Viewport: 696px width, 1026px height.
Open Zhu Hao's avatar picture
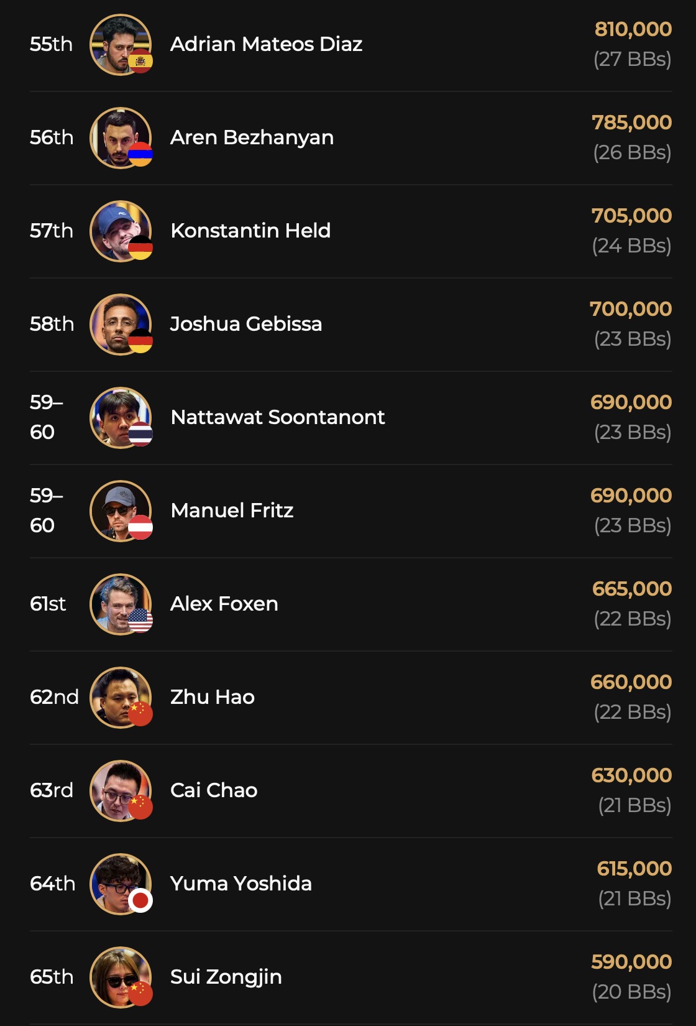pos(118,695)
